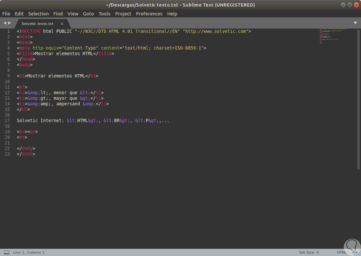
Task: Click the vertical scrollbar on the right edge
Action: [358, 98]
